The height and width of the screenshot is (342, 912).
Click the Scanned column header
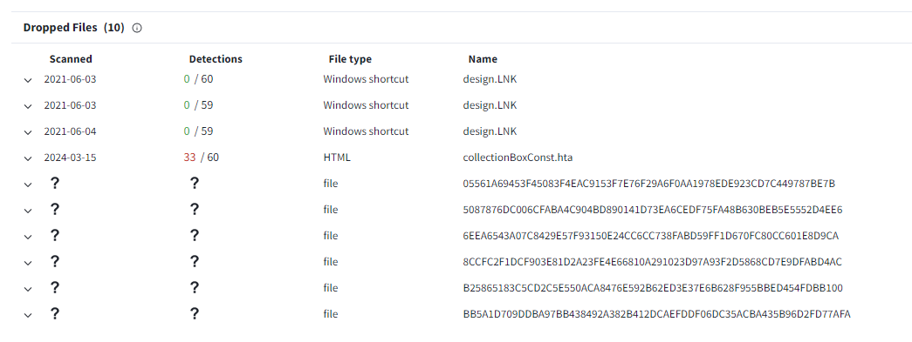coord(71,59)
